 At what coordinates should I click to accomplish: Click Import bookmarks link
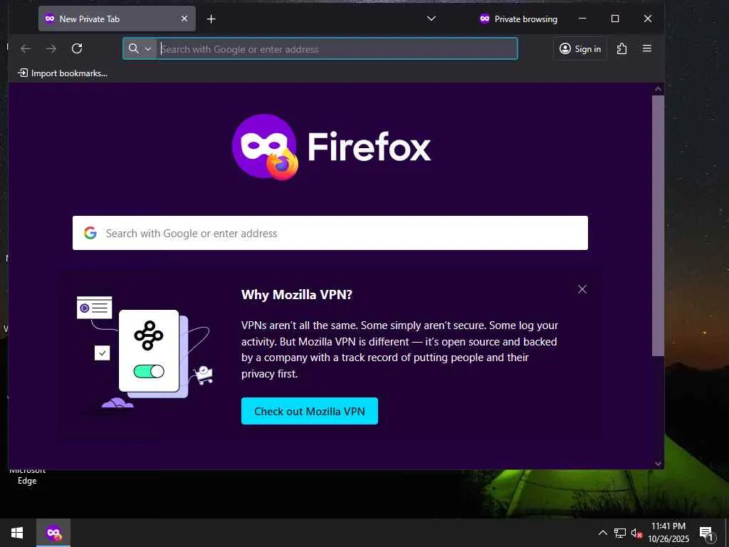[63, 73]
